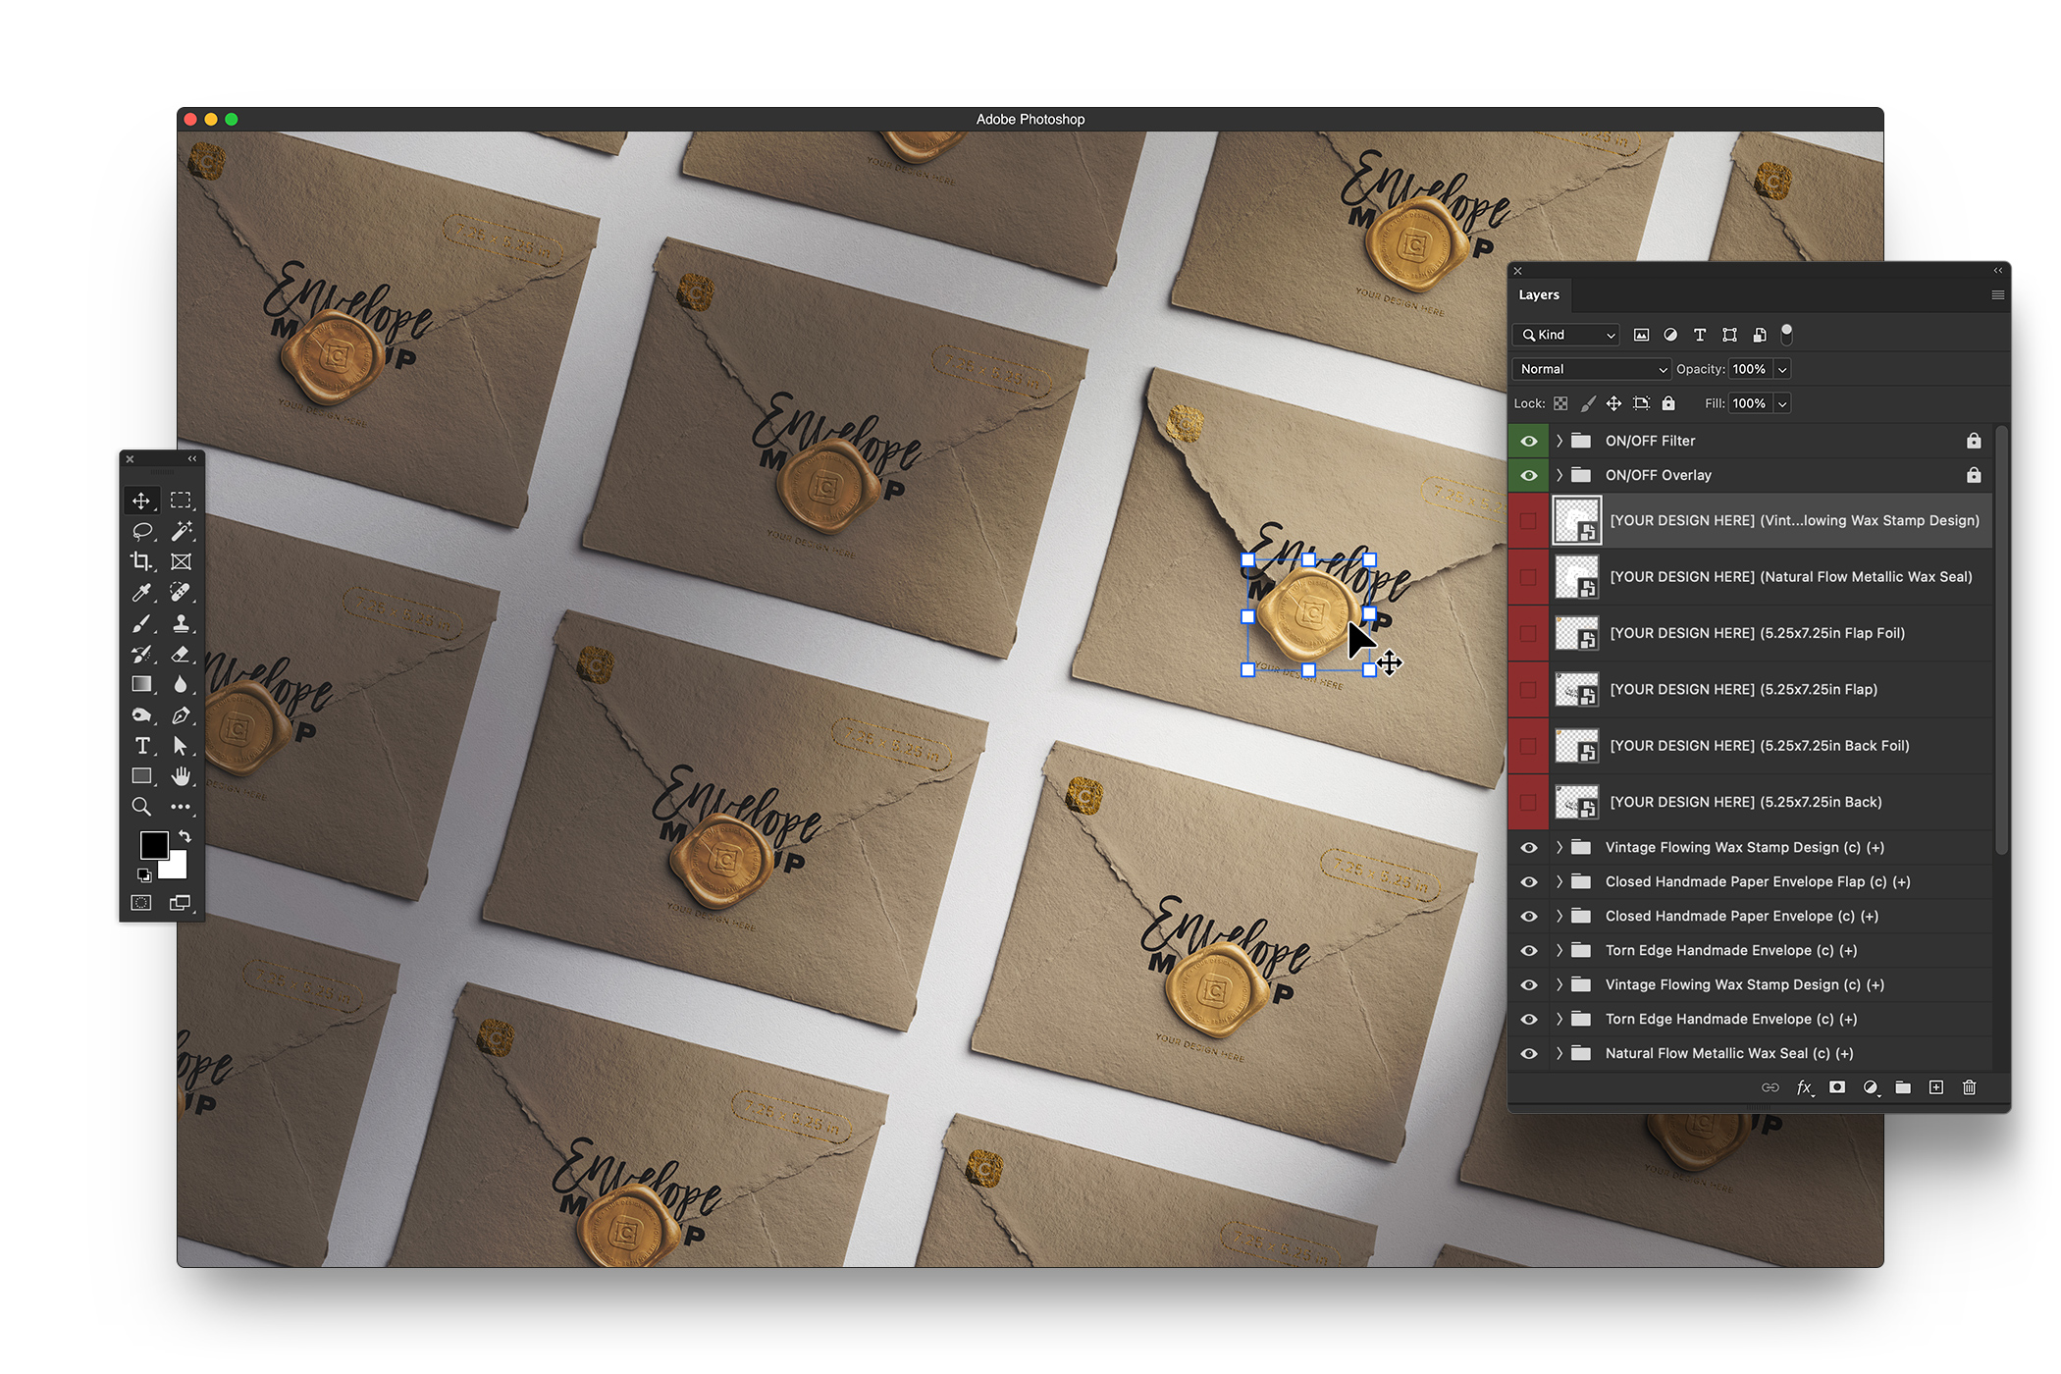Viewport: 2061px width, 1374px height.
Task: Select the Eyedropper tool
Action: [141, 592]
